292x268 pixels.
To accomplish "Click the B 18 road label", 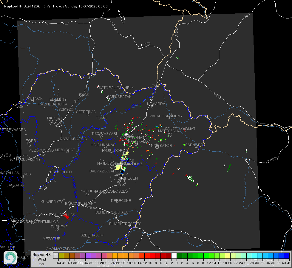I will coord(114,27).
